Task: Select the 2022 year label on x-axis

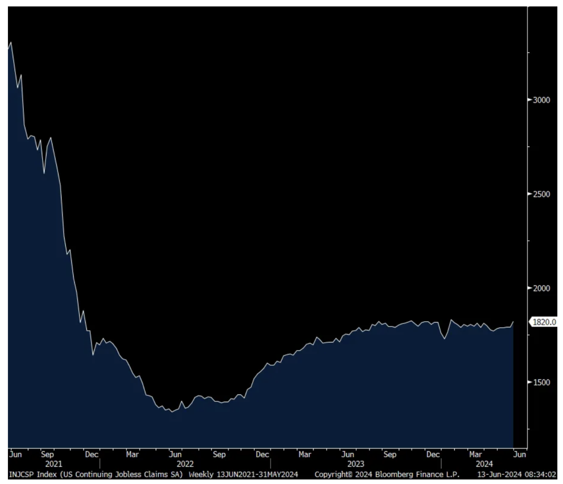Action: tap(185, 464)
